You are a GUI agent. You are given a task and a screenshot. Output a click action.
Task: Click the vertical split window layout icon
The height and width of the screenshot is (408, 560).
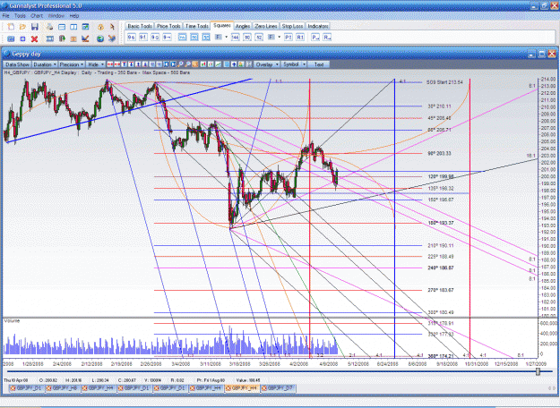coord(73,27)
